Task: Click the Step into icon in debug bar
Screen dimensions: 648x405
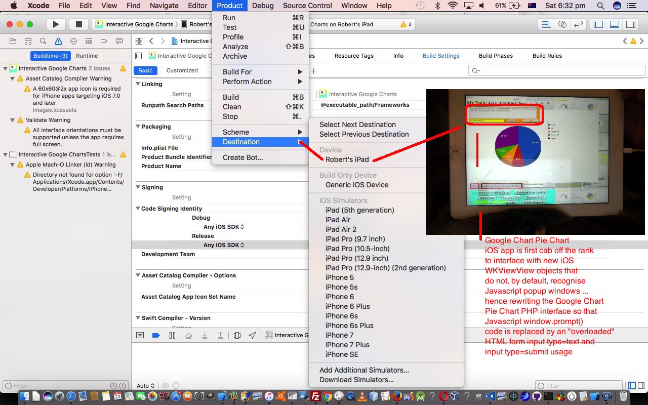Action: pyautogui.click(x=205, y=335)
